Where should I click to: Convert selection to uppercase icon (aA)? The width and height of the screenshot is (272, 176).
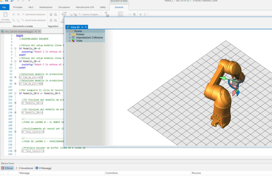click(x=14, y=20)
